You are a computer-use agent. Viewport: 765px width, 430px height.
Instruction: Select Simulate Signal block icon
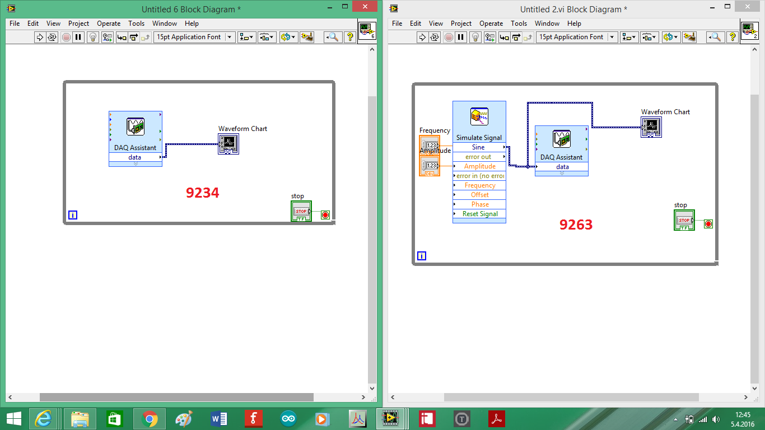click(479, 117)
